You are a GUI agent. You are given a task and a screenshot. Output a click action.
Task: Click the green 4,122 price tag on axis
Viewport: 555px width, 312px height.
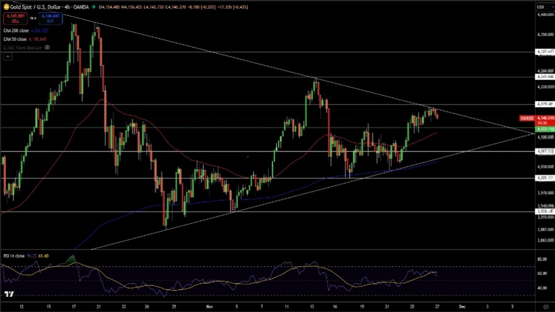point(545,129)
